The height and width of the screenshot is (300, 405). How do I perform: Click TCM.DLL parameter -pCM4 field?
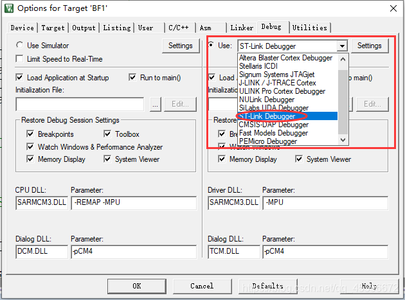click(x=325, y=251)
